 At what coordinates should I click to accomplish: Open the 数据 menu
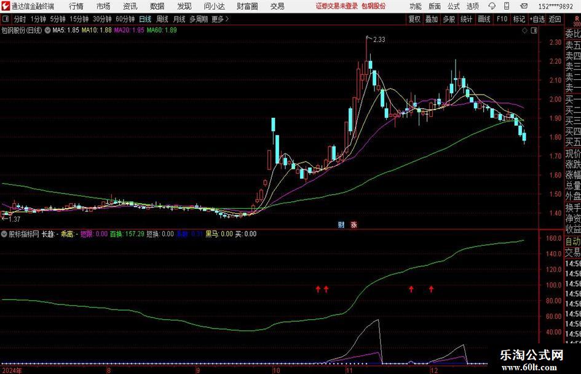(x=157, y=6)
